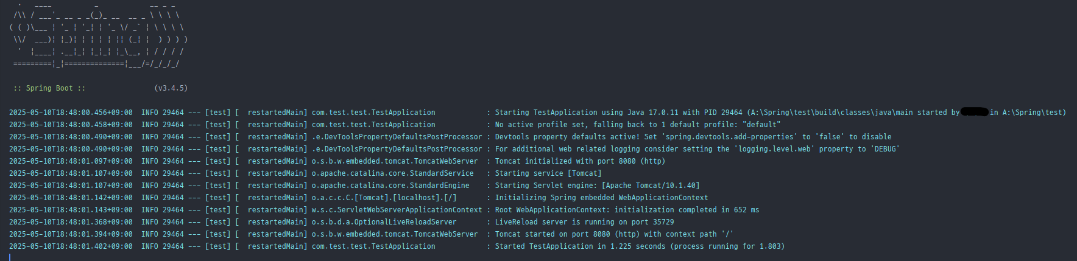Click the 'Started TestApplication in 1.225 seconds' message

tap(640, 246)
